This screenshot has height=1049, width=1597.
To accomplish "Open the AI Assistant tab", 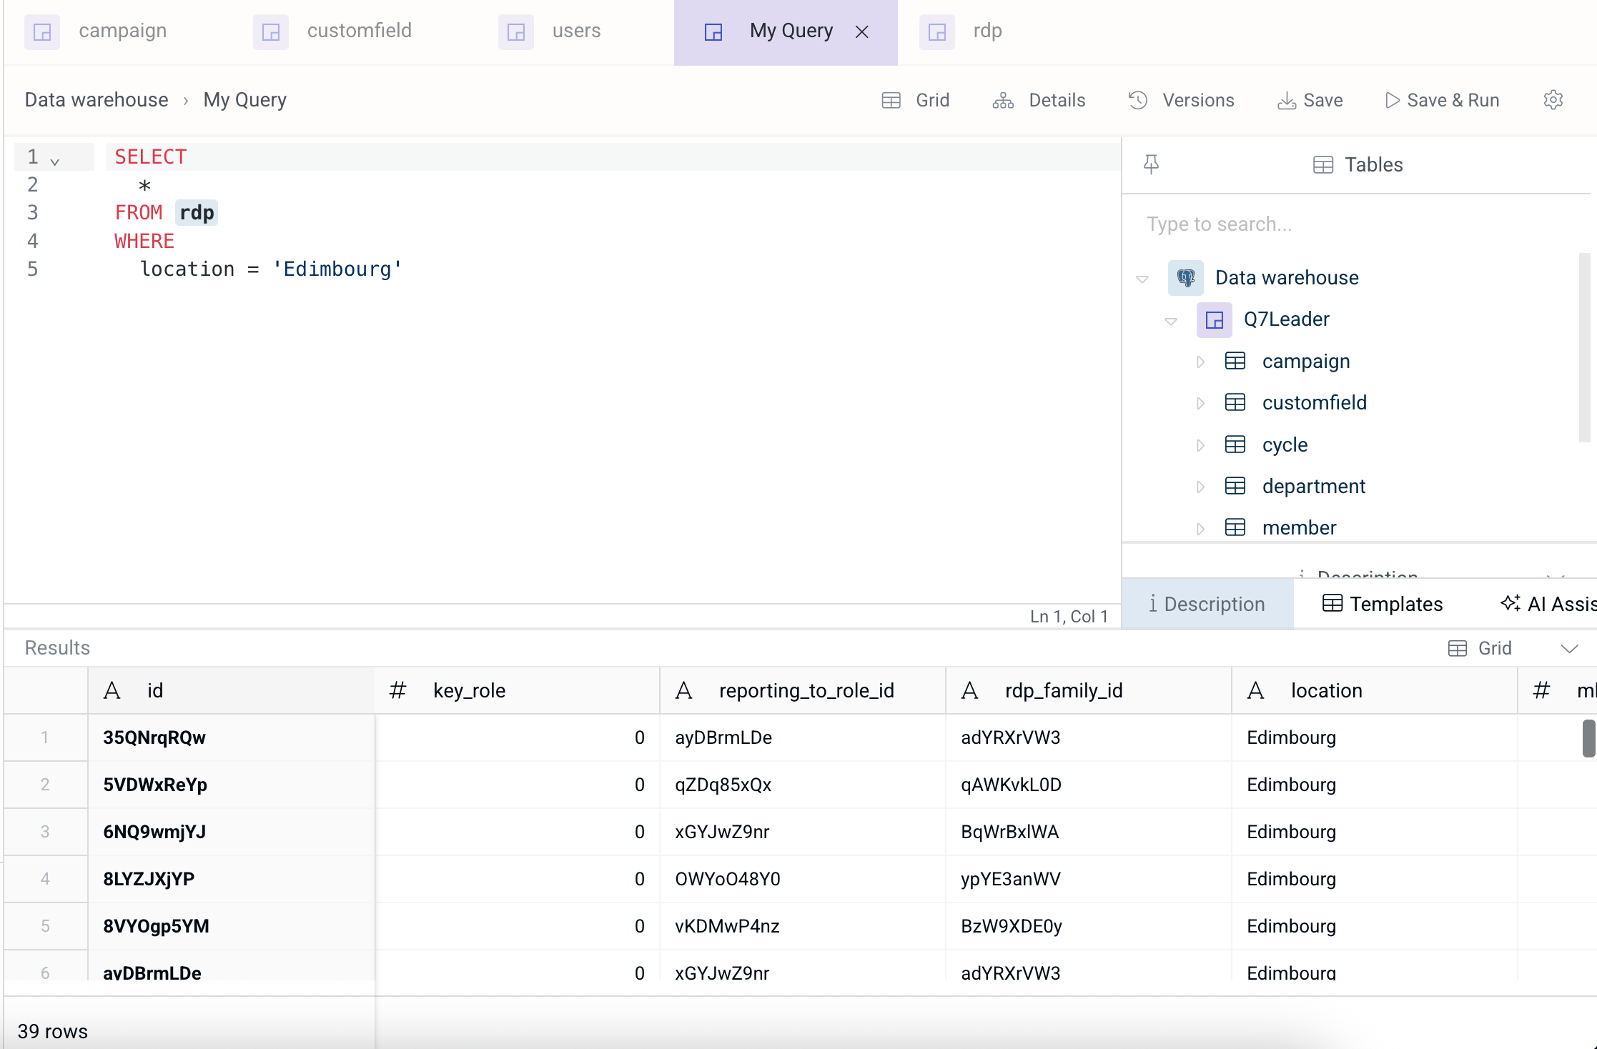I will 1548,604.
